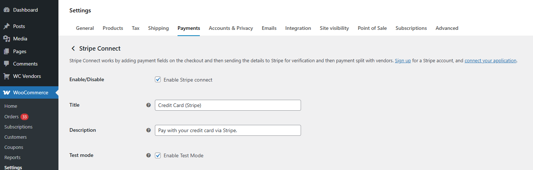Open the Accounts & Privacy tab

click(231, 28)
